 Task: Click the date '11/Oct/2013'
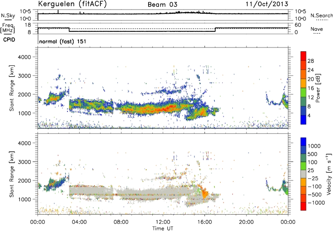point(267,4)
